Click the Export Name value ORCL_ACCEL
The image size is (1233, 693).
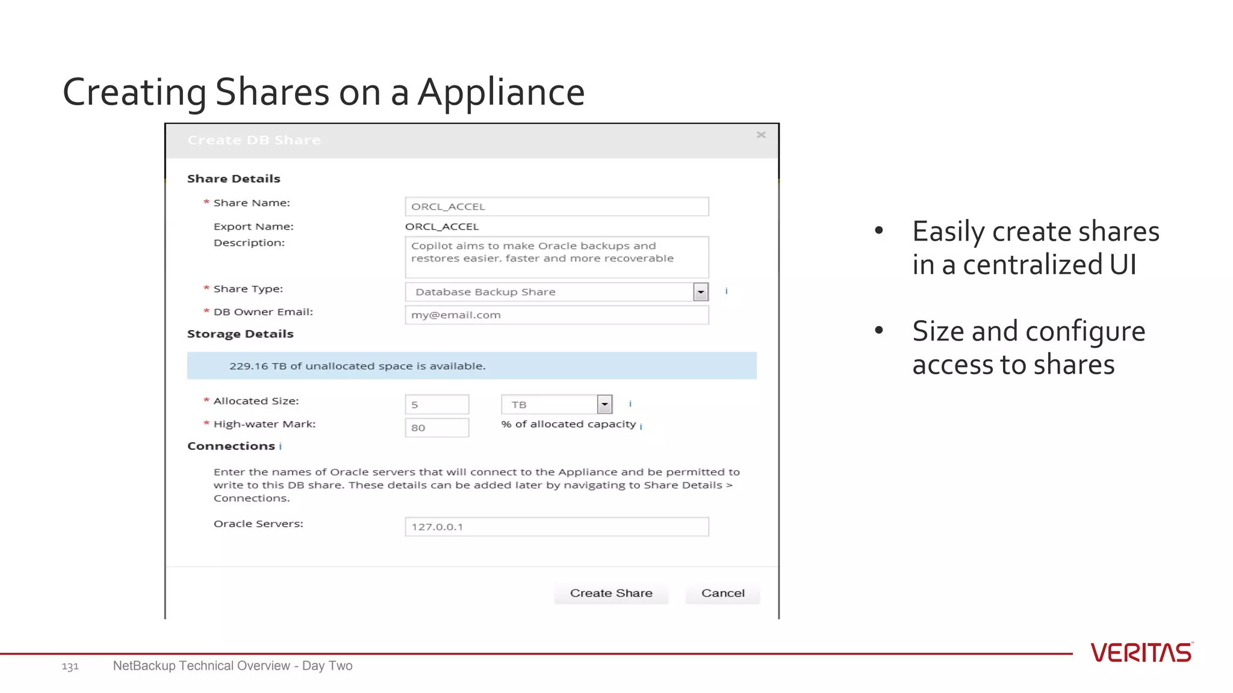[x=442, y=227]
